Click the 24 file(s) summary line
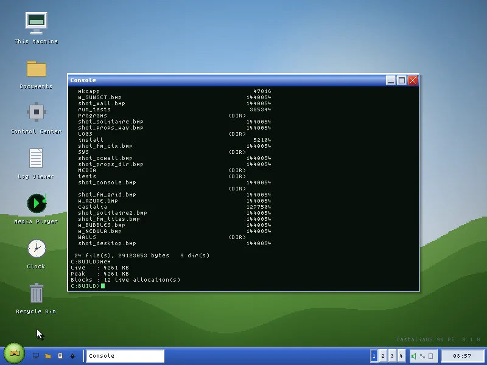Viewport: 487px width, 365px height. pyautogui.click(x=142, y=255)
